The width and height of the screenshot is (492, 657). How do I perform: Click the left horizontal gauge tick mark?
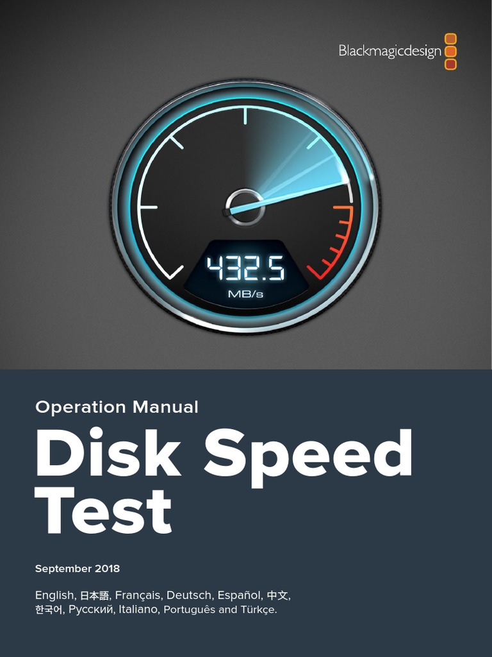[149, 207]
